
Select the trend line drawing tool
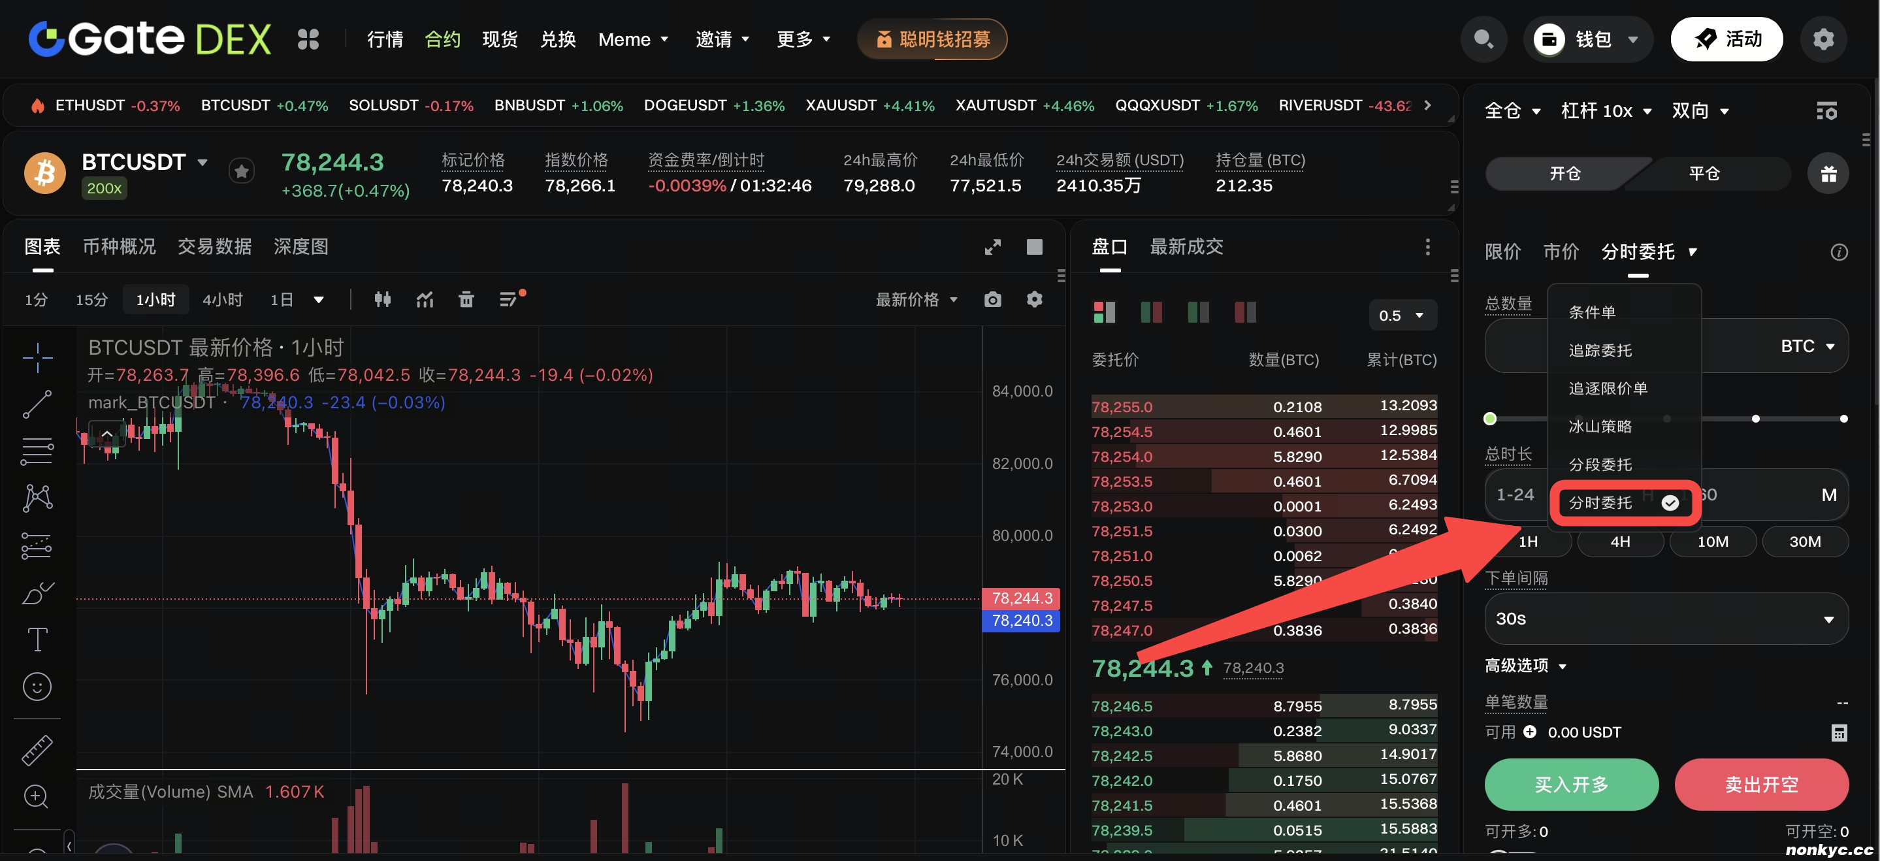(x=37, y=404)
